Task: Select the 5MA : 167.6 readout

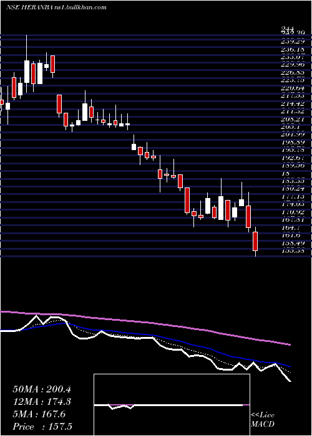Action: (39, 414)
